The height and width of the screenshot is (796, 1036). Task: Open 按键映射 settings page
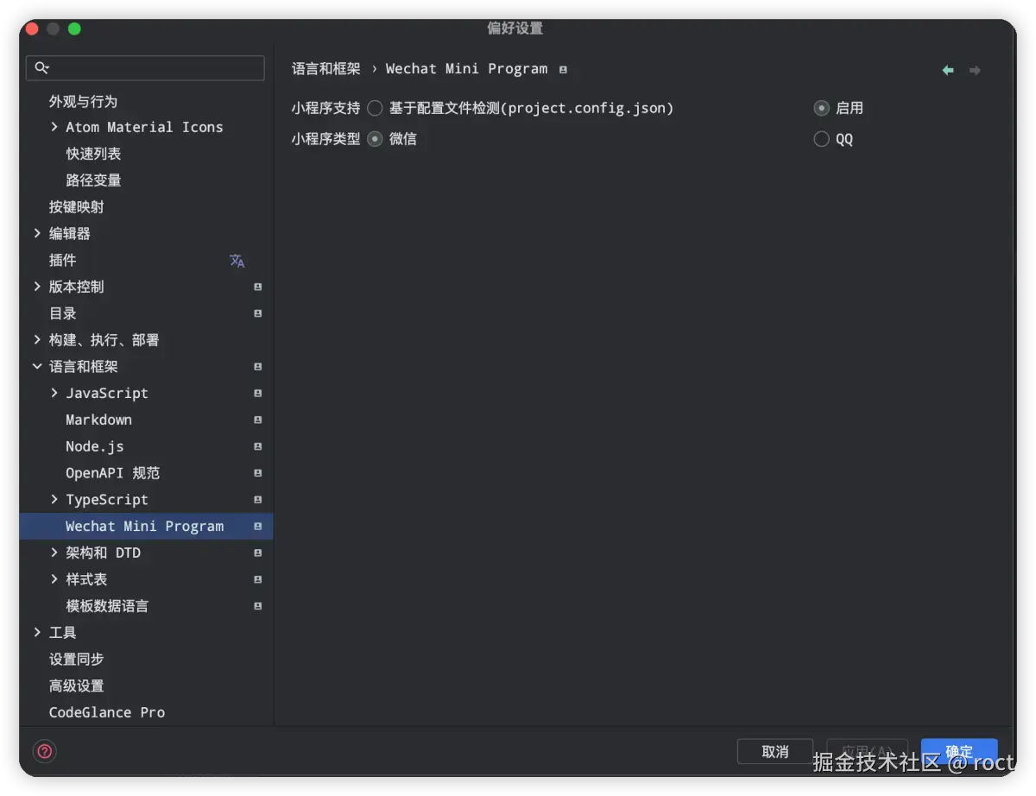coord(76,207)
